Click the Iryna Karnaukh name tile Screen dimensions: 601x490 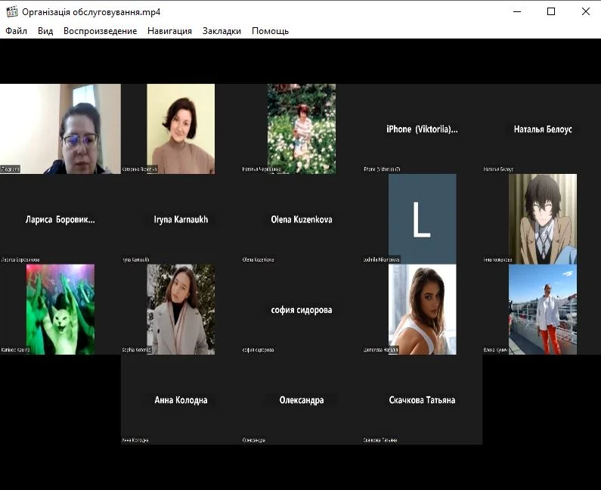coord(181,219)
